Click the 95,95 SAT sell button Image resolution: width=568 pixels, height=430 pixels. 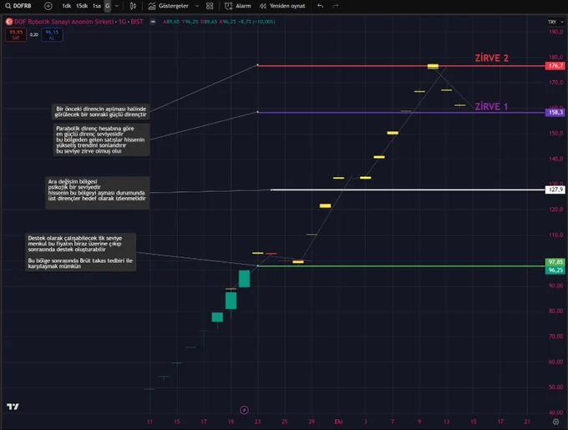16,35
